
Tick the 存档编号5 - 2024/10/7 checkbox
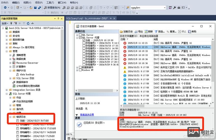click(x=84, y=54)
